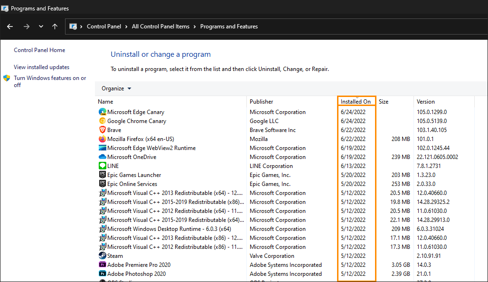The height and width of the screenshot is (282, 488).
Task: Click the 6/13/2022 install date
Action: tap(353, 166)
